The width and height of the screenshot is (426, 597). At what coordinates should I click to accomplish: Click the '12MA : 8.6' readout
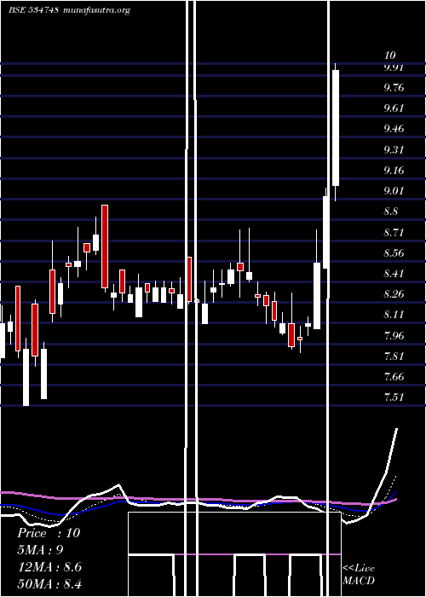point(49,567)
